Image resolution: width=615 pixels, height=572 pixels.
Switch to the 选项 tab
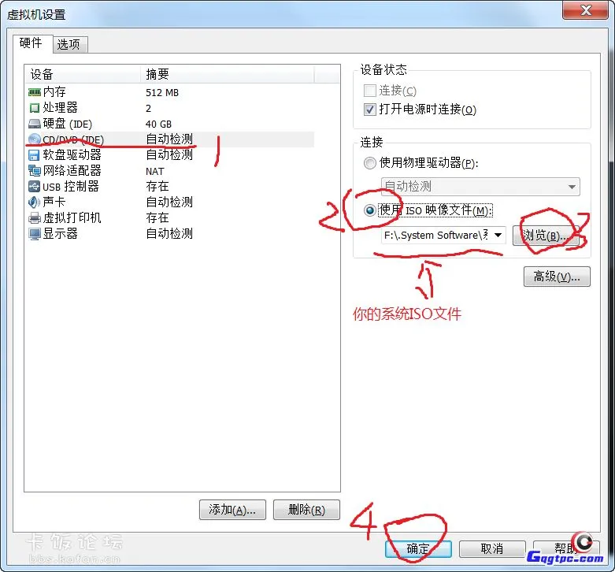(x=69, y=44)
